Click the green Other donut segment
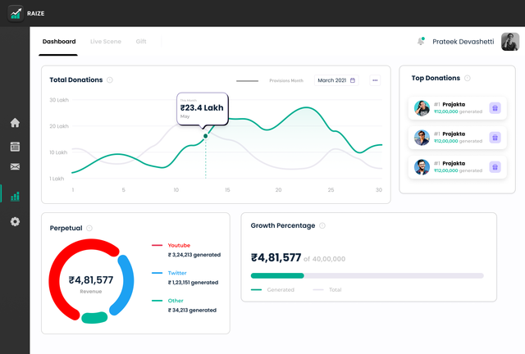This screenshot has width=525, height=354. tap(94, 317)
